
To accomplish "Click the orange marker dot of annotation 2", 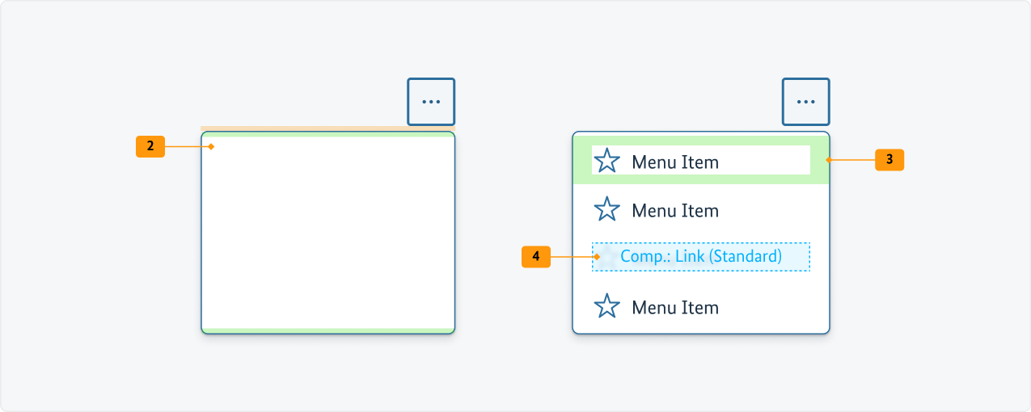I will click(211, 146).
